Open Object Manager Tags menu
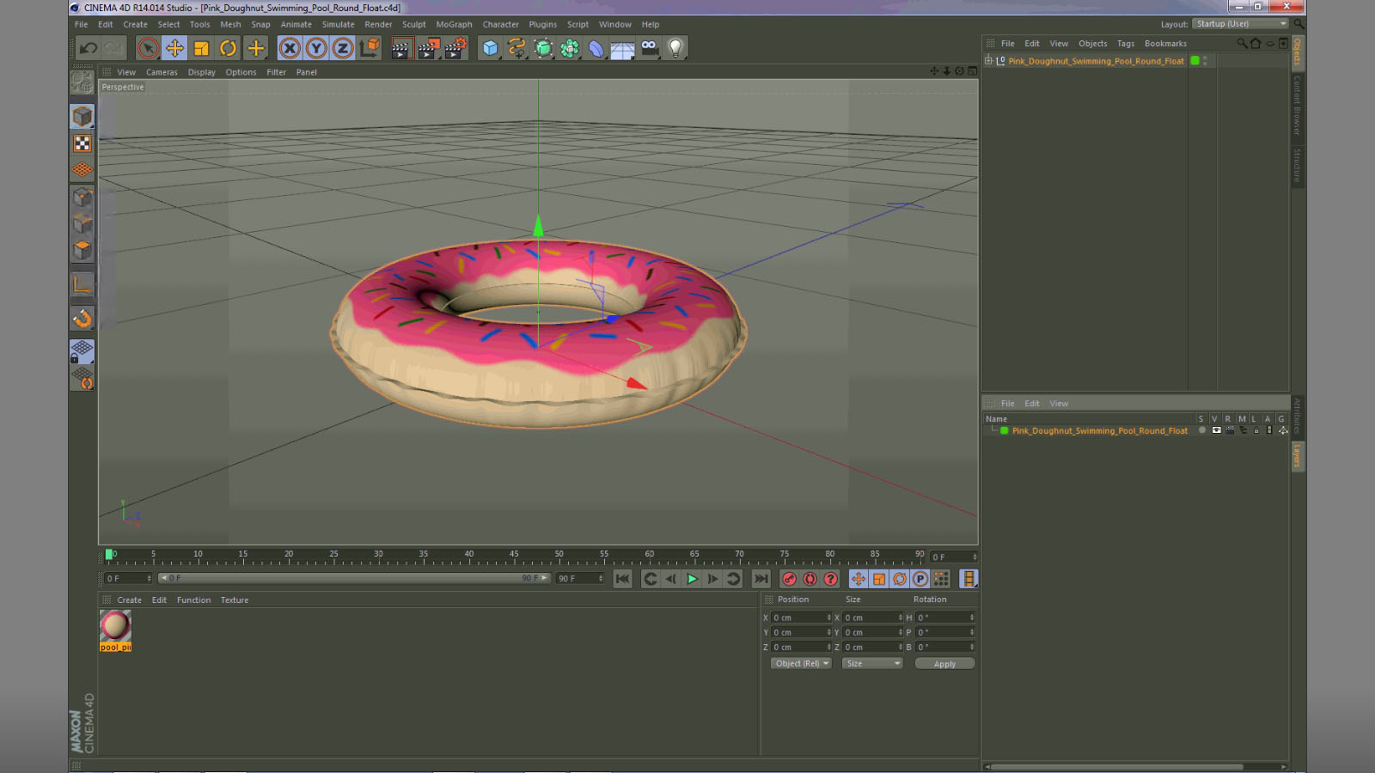 point(1126,44)
